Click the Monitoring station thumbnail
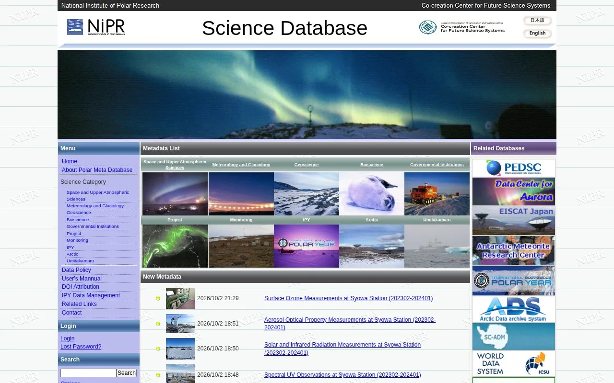This screenshot has width=614, height=383. pyautogui.click(x=241, y=246)
